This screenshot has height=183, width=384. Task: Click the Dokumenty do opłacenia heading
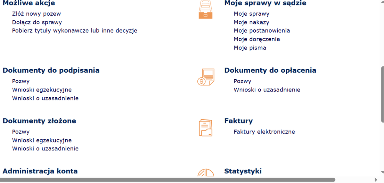270,70
